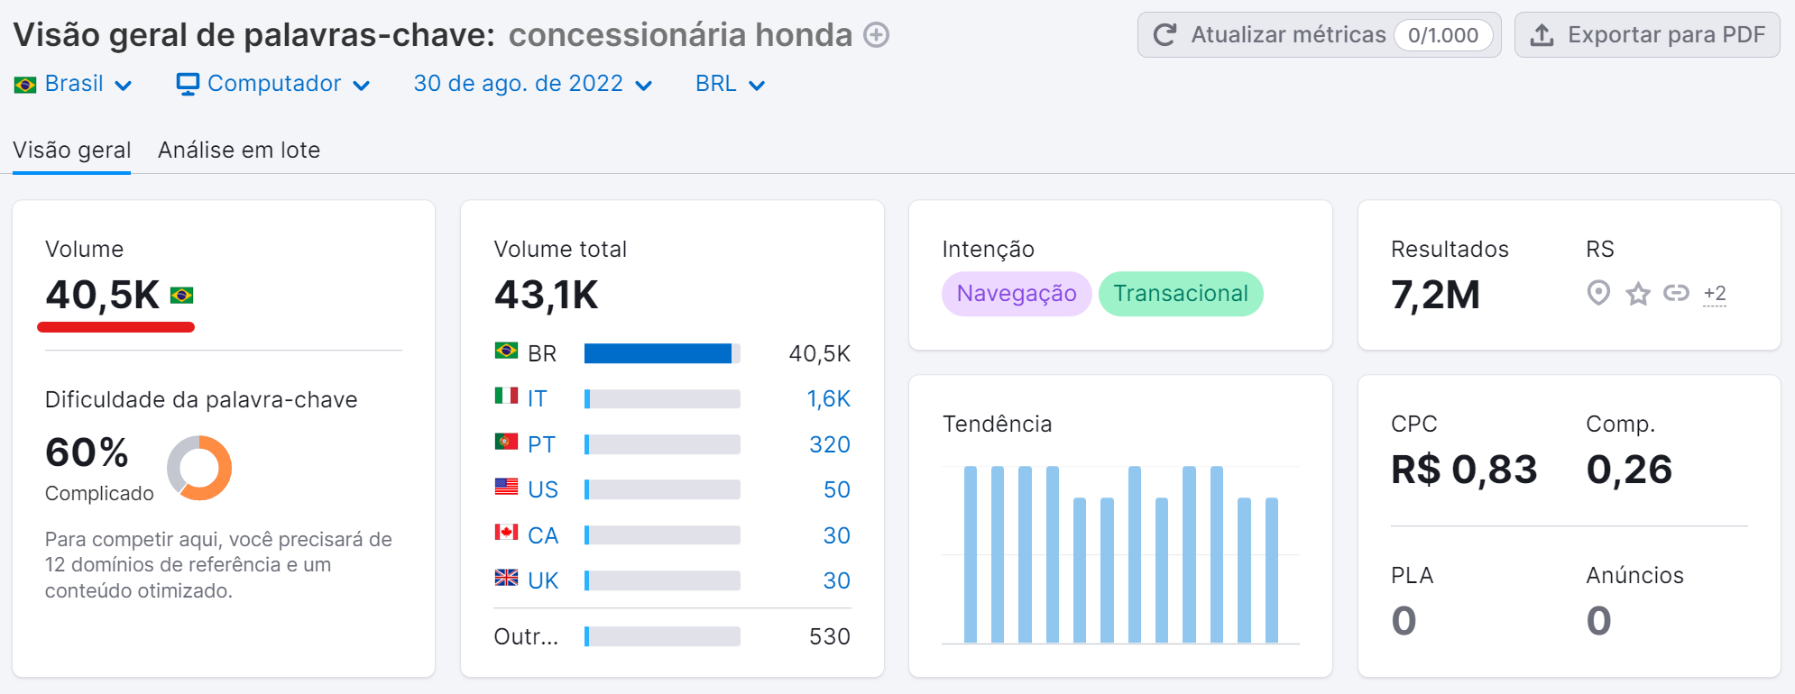Image resolution: width=1795 pixels, height=694 pixels.
Task: Click the Canada flag in the Volume total list
Action: click(x=506, y=532)
